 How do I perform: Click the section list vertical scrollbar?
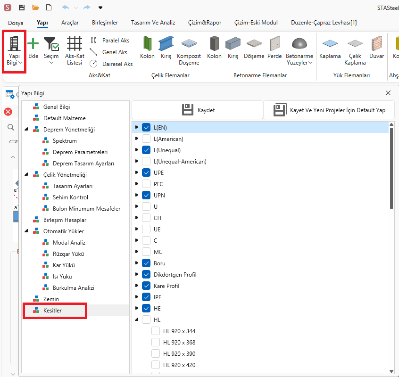coord(391,165)
